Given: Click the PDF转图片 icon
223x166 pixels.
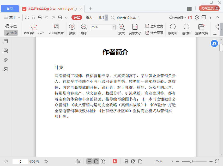Looking at the screenshot, I should click(x=56, y=27).
